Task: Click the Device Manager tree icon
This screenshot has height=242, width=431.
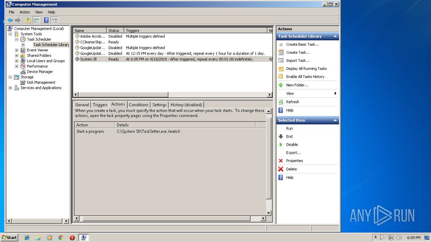Action: pos(23,72)
